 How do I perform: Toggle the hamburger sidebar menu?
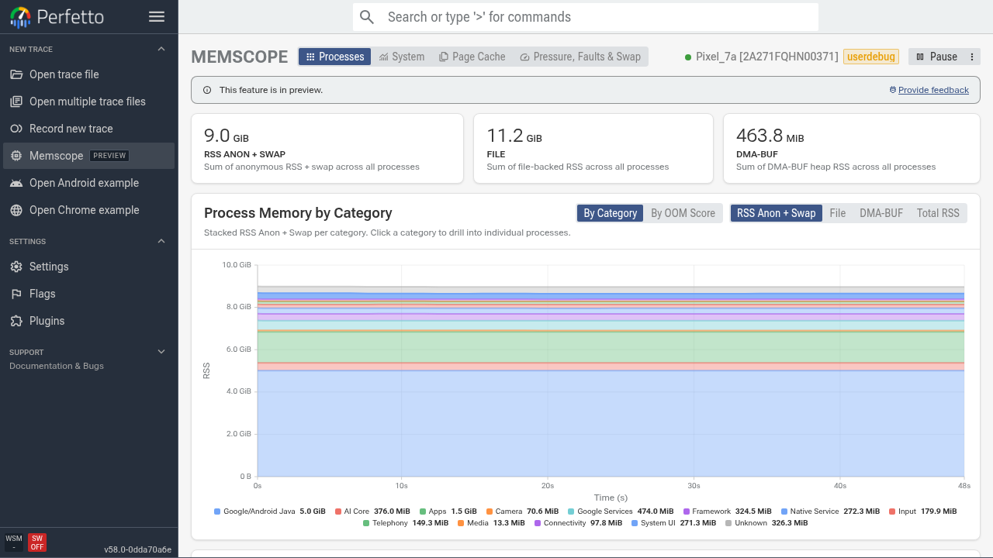157,17
